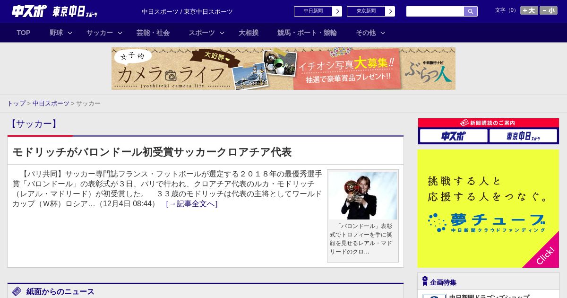
Task: Click the 中スポ subscription button in sidebar
Action: click(x=454, y=136)
